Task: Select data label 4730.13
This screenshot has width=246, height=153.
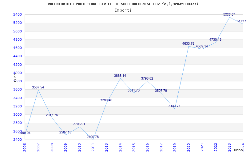Action: (x=216, y=39)
